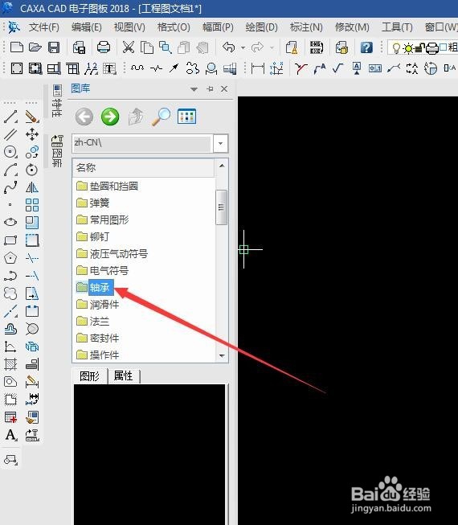The height and width of the screenshot is (525, 458).
Task: Click the library up one level icon
Action: [136, 117]
